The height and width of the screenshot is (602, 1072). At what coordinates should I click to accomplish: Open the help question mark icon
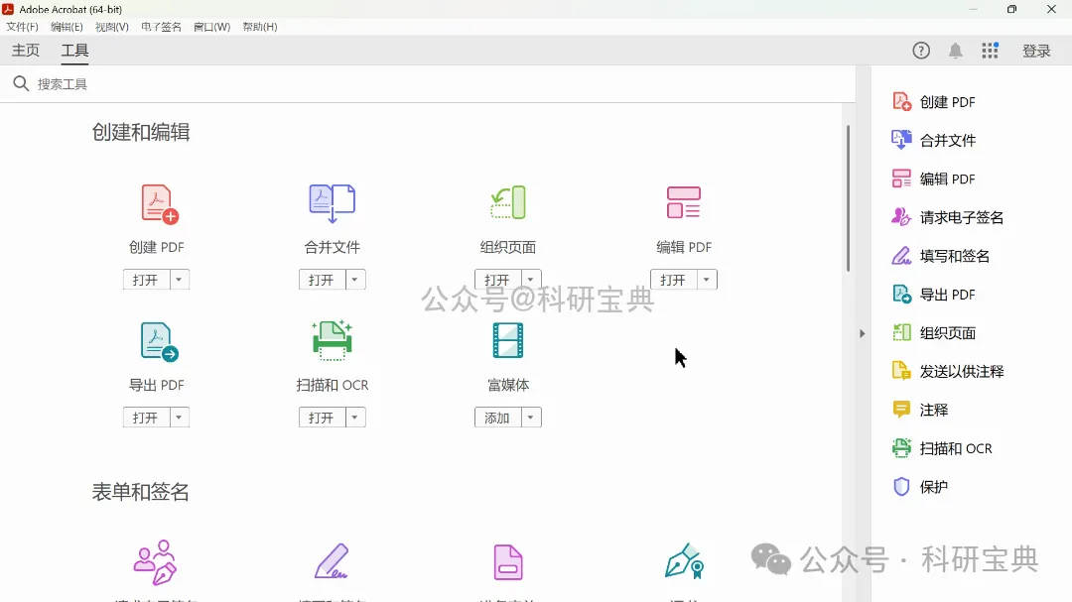(x=921, y=51)
